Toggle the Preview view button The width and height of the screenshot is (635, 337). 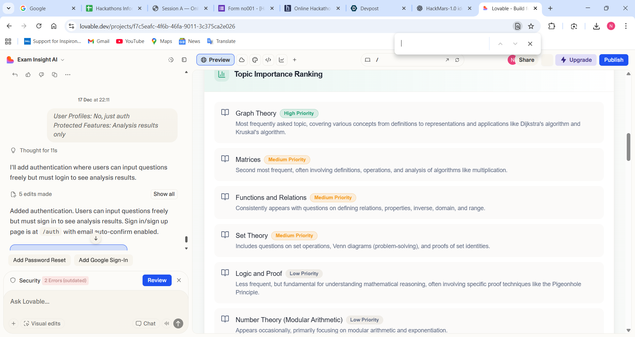coord(215,60)
